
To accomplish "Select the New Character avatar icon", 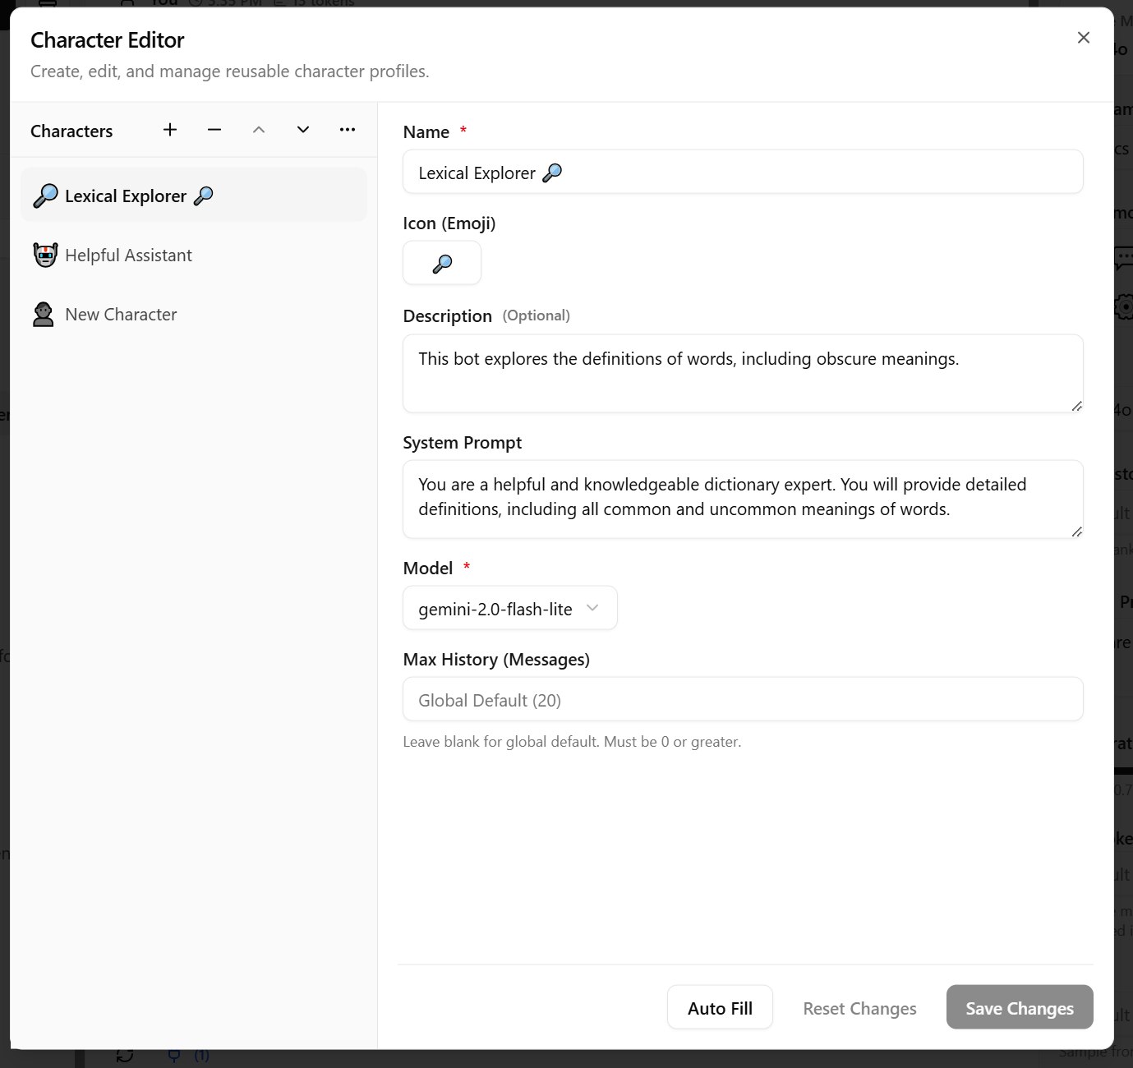I will tap(44, 315).
